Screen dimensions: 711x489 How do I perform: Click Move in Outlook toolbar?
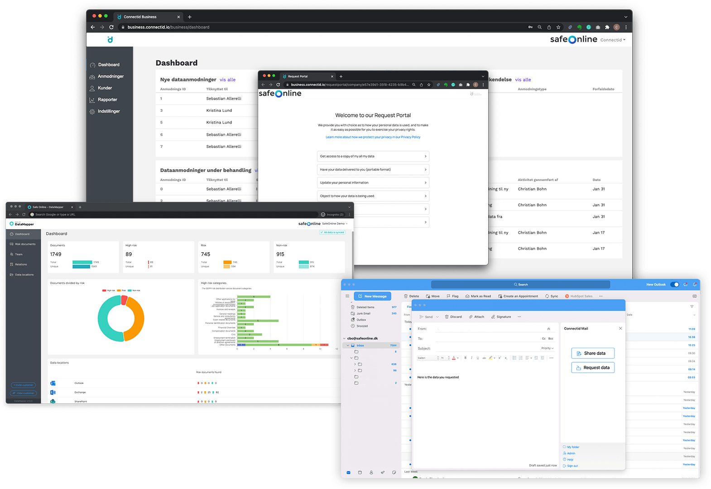click(x=432, y=296)
